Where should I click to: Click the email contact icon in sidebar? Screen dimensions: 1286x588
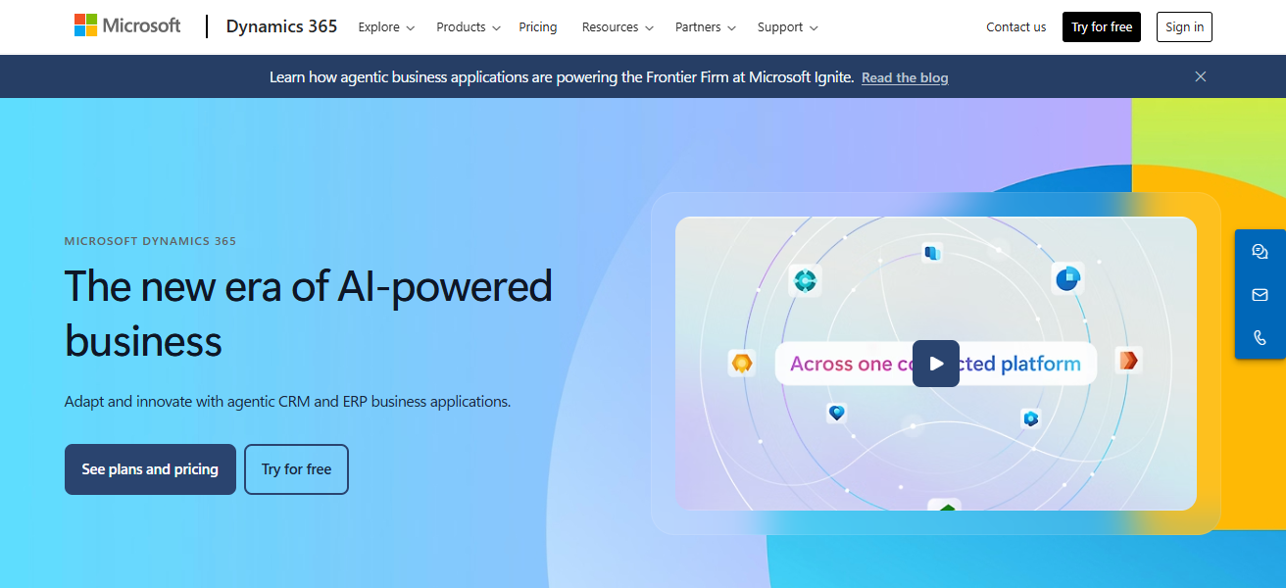[1261, 294]
